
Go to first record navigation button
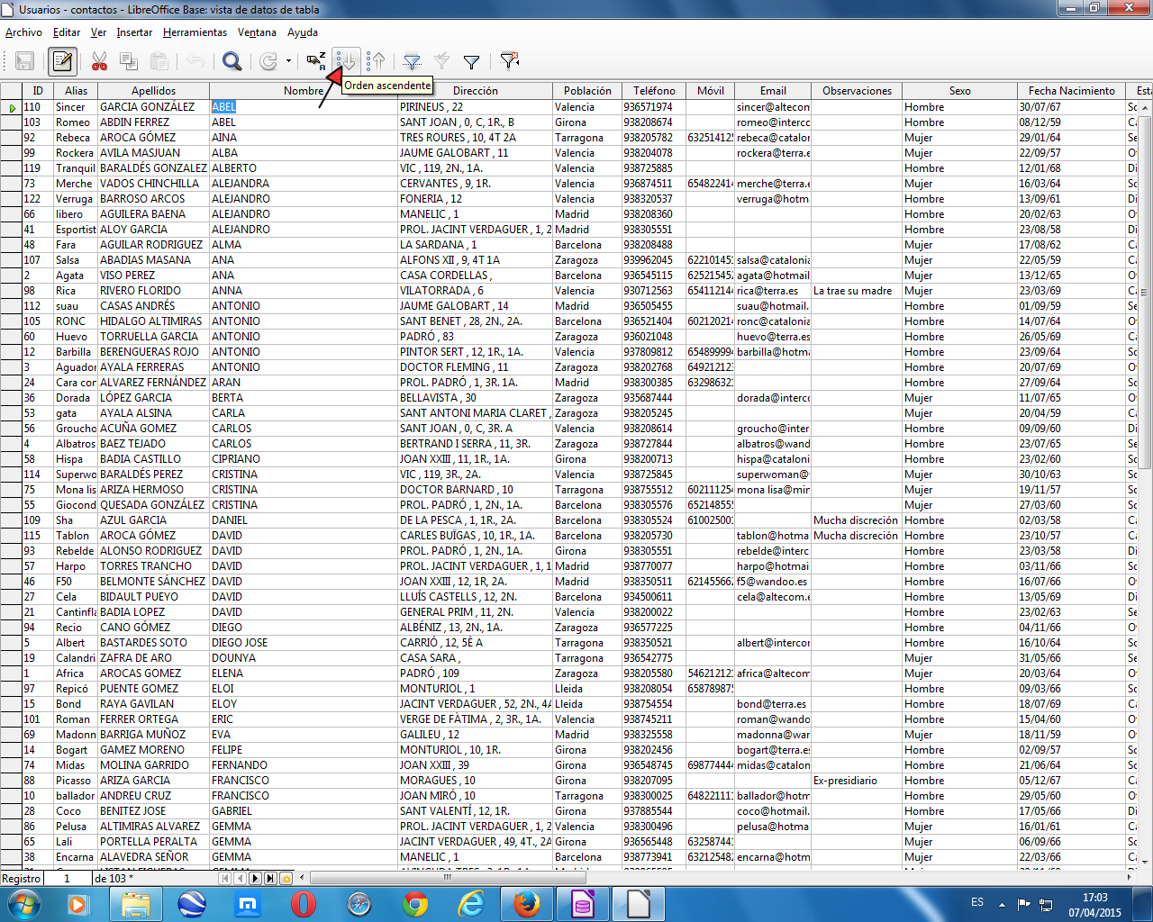coord(225,878)
